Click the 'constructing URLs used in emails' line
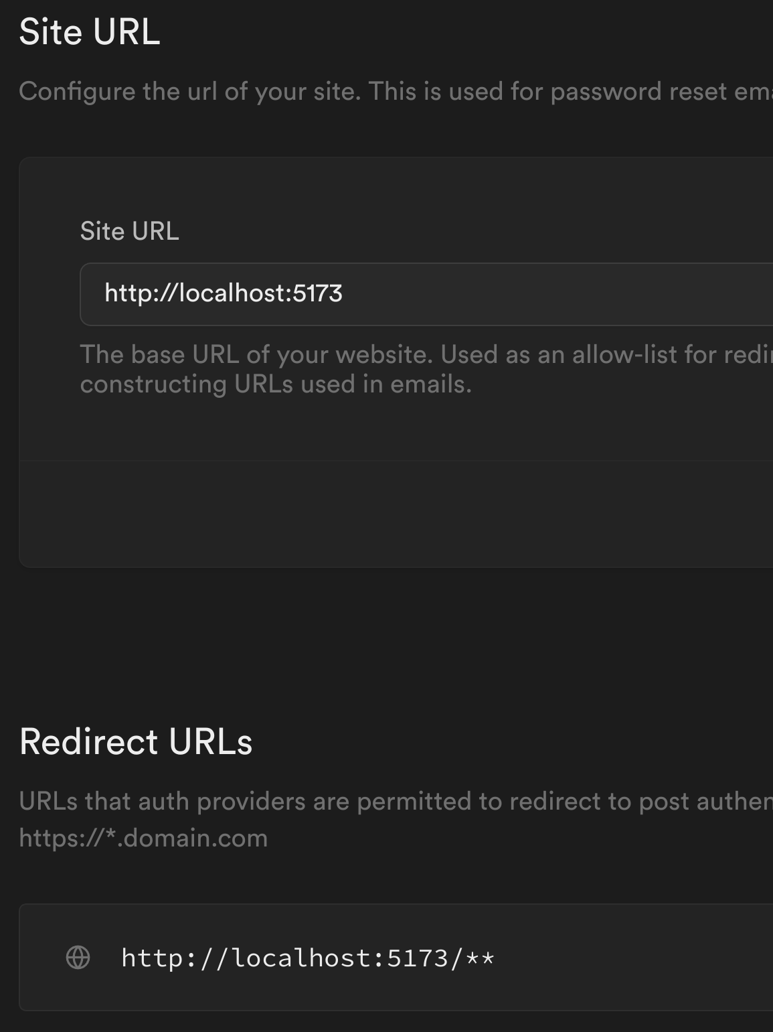Image resolution: width=773 pixels, height=1032 pixels. tap(276, 384)
